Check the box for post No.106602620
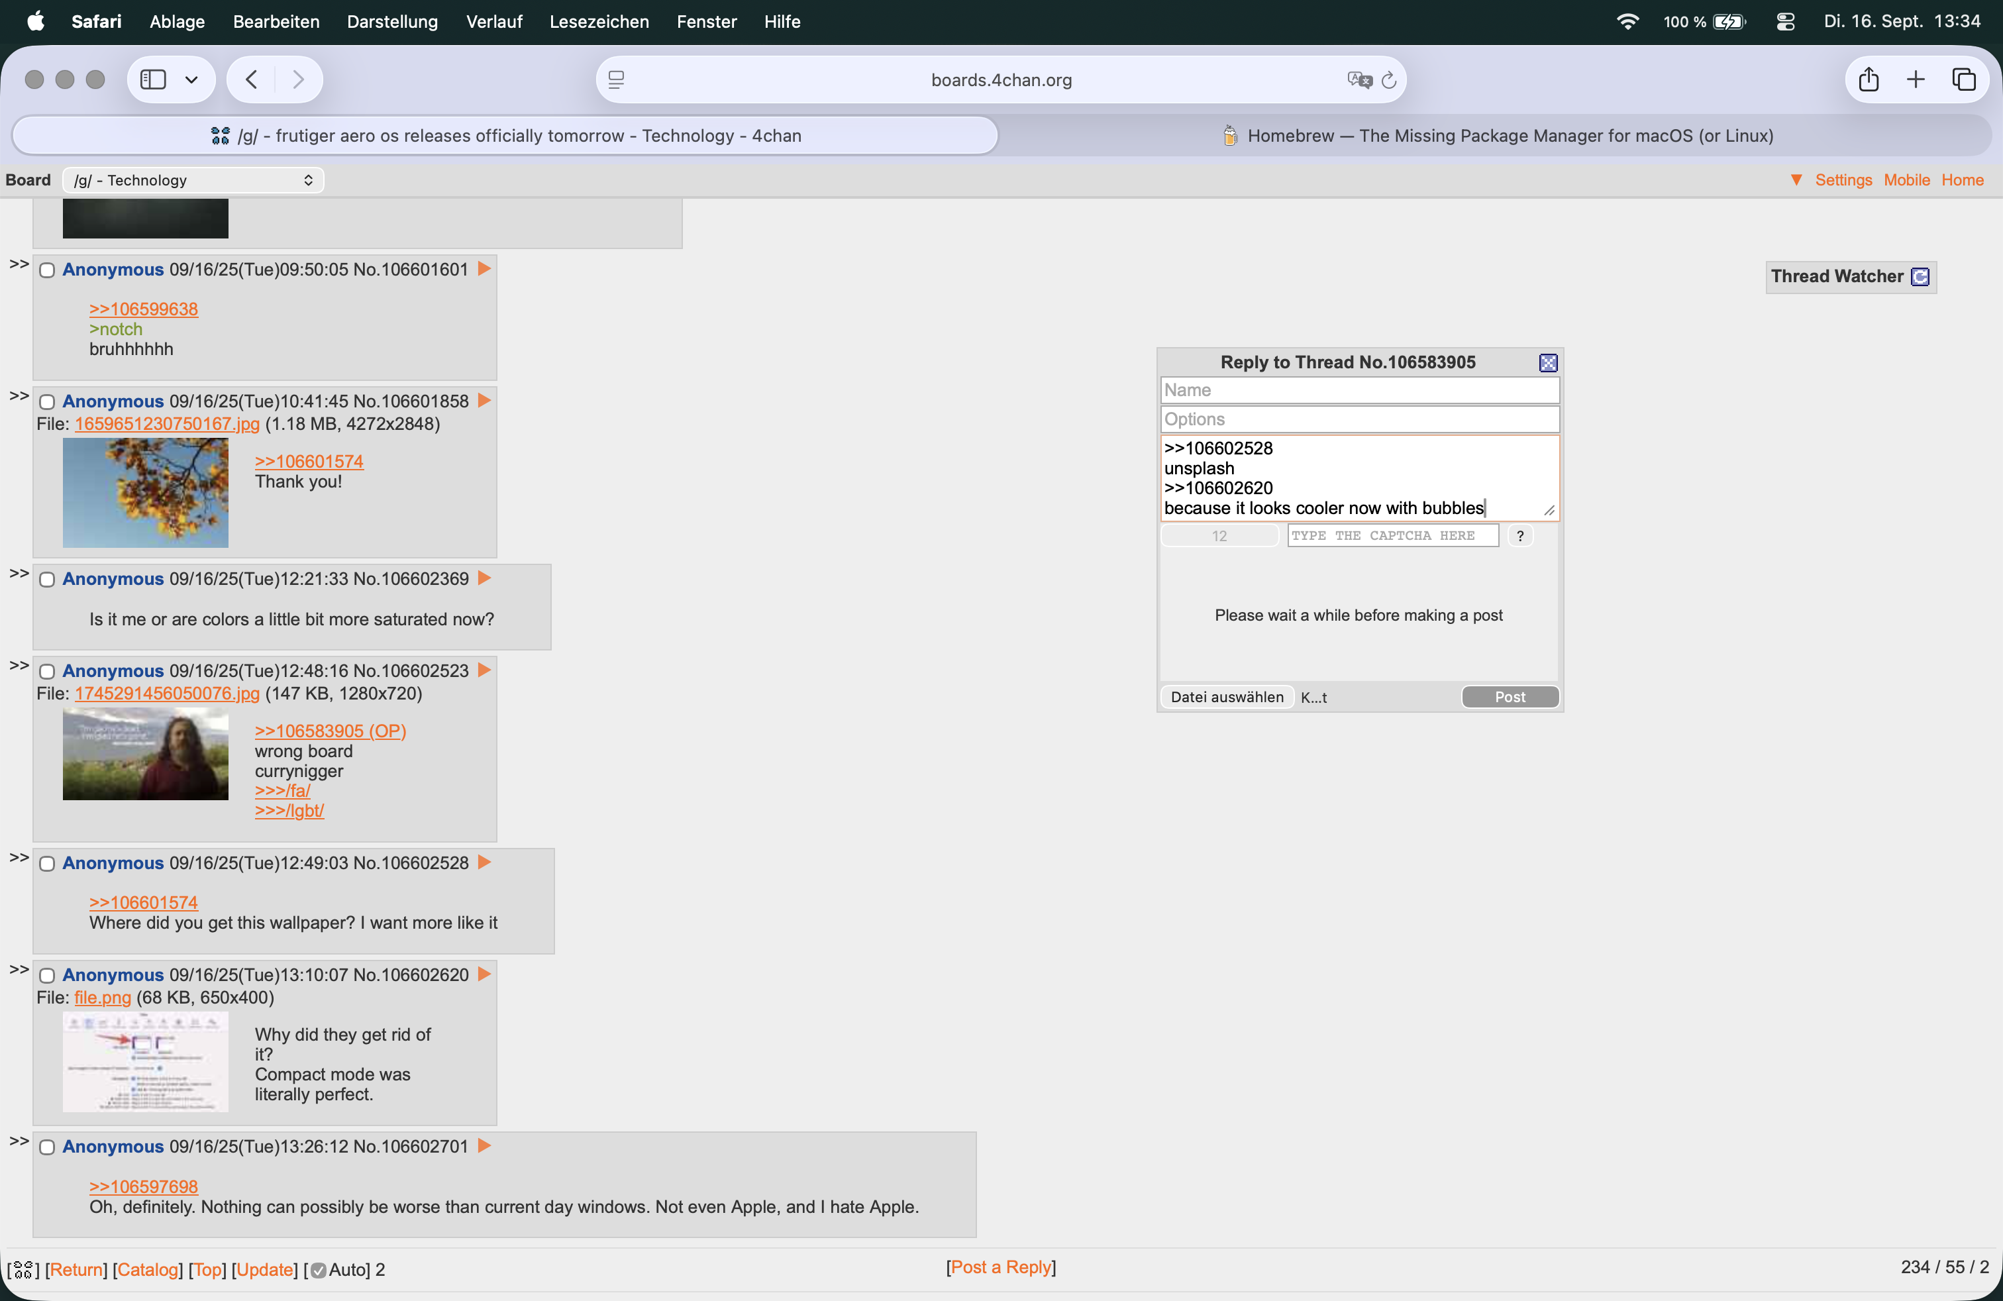The image size is (2003, 1301). point(47,975)
